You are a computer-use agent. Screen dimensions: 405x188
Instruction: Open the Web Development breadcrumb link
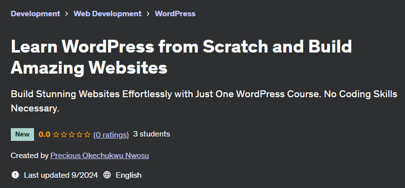tap(108, 14)
